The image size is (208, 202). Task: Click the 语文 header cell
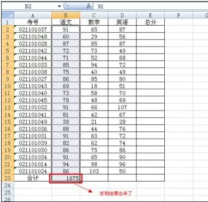point(66,22)
